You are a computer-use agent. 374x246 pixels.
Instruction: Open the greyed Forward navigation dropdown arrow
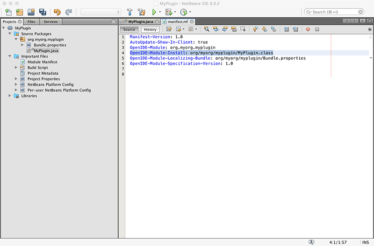pos(196,29)
